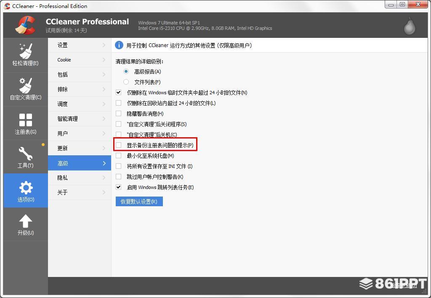Viewport: 431px width, 298px height.
Task: Click the chevron beside 排除
Action: pos(104,89)
